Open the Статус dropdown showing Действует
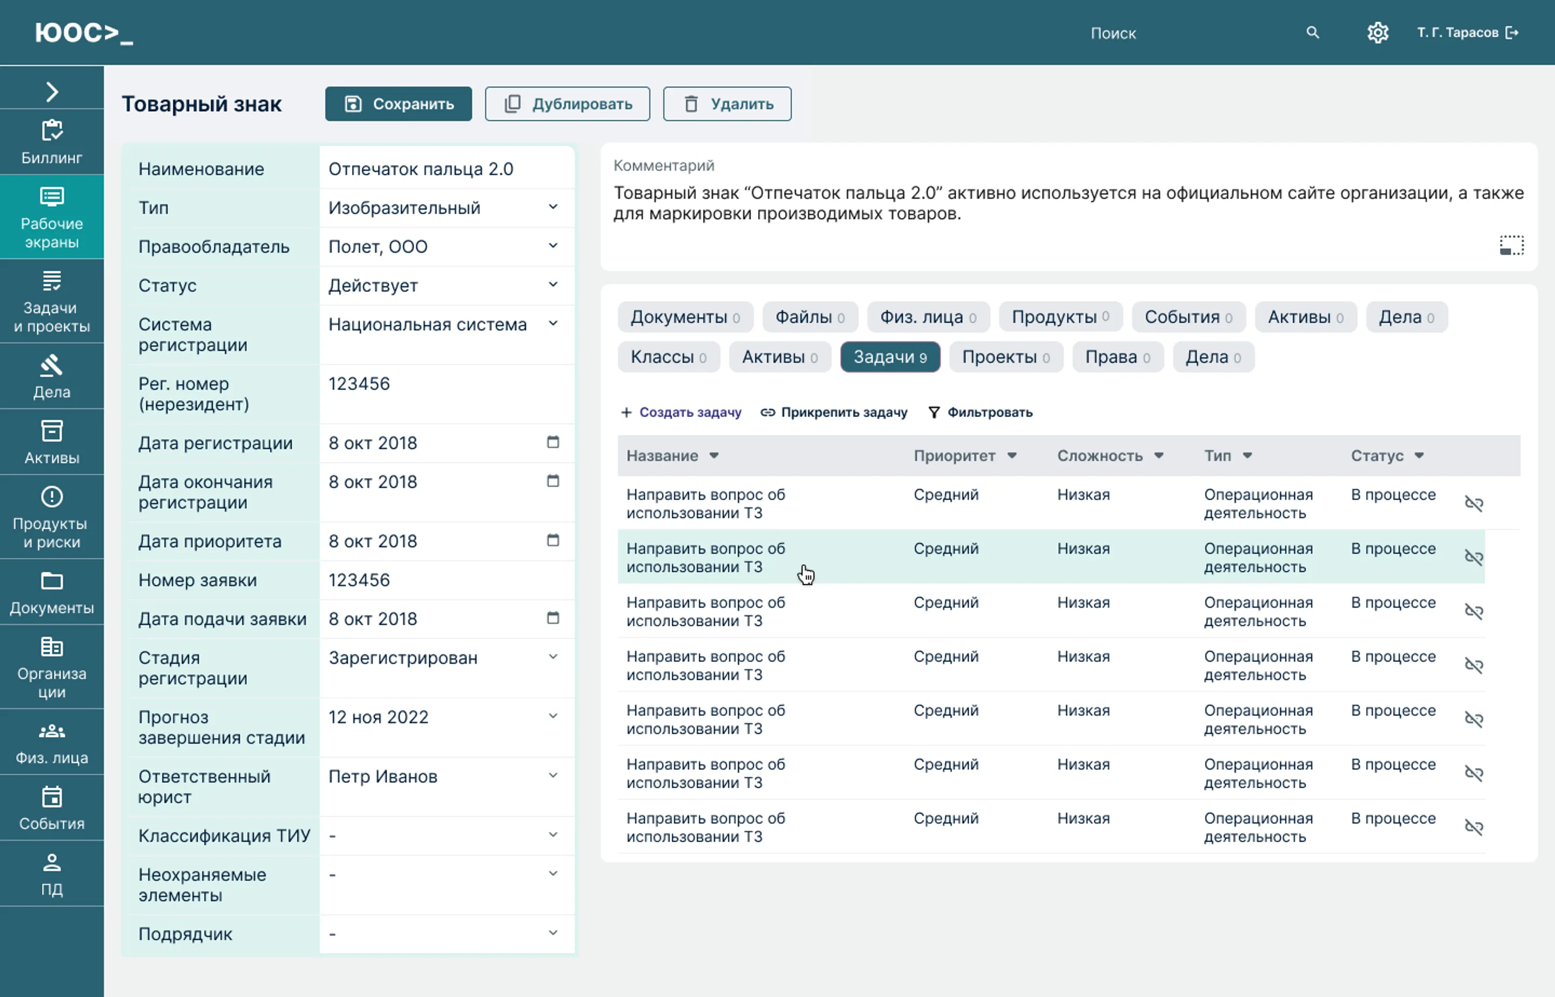Viewport: 1555px width, 997px height. (x=553, y=285)
